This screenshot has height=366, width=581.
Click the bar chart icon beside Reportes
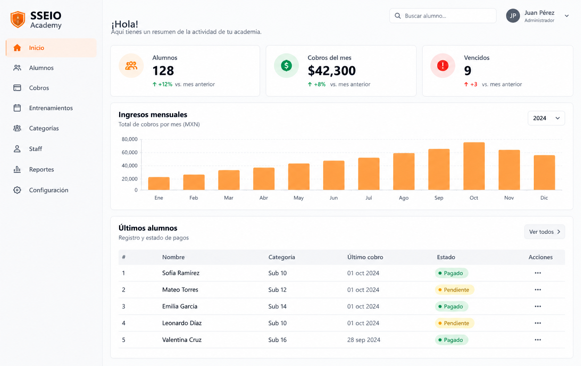coord(17,169)
